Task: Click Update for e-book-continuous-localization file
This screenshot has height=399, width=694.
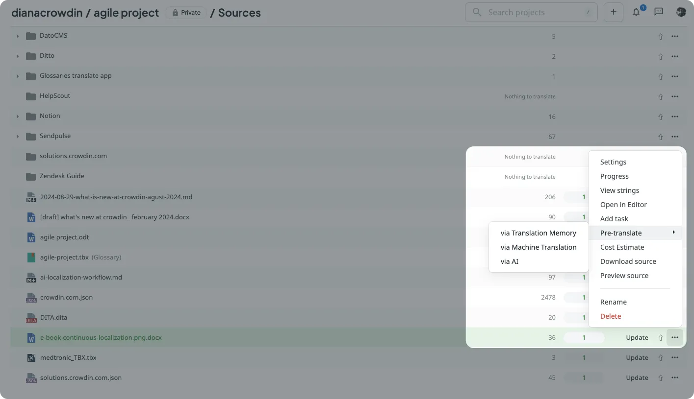Action: click(x=637, y=338)
